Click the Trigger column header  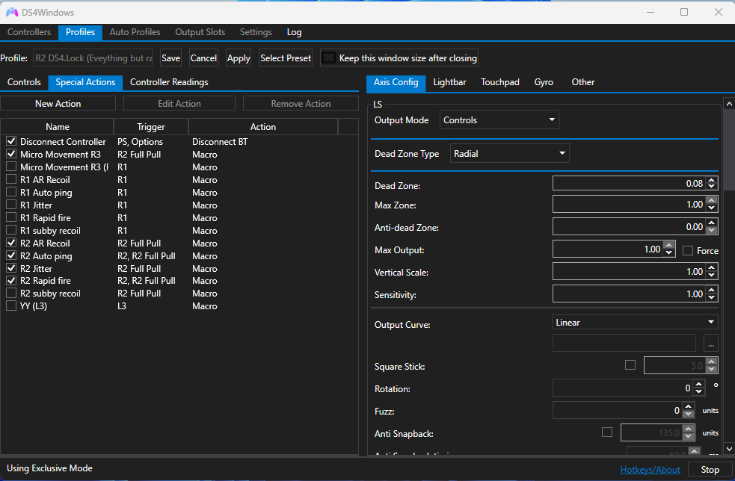[x=151, y=126]
